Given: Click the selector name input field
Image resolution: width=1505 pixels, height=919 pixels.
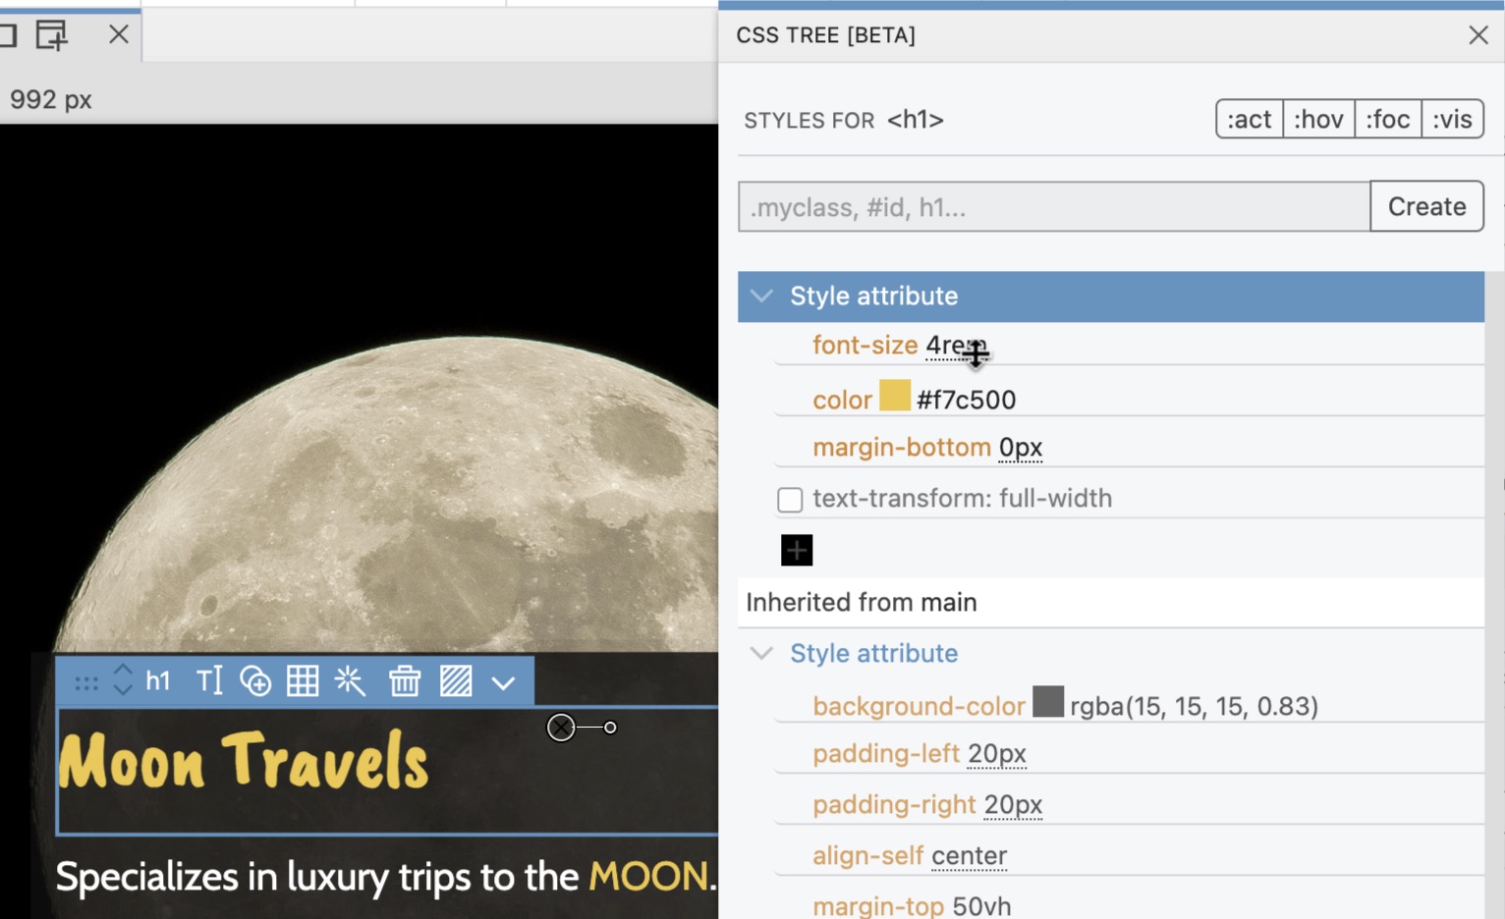Looking at the screenshot, I should [1054, 206].
